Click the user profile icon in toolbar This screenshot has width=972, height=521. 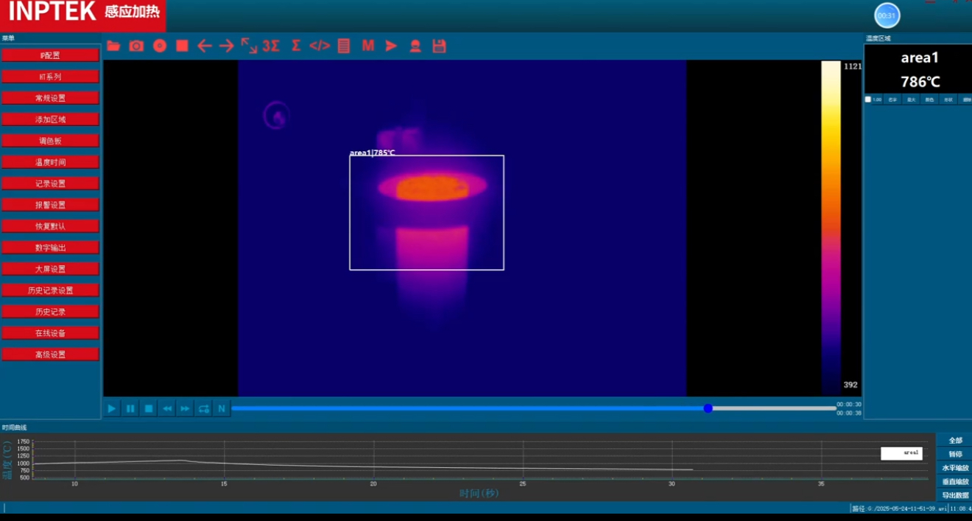[415, 46]
